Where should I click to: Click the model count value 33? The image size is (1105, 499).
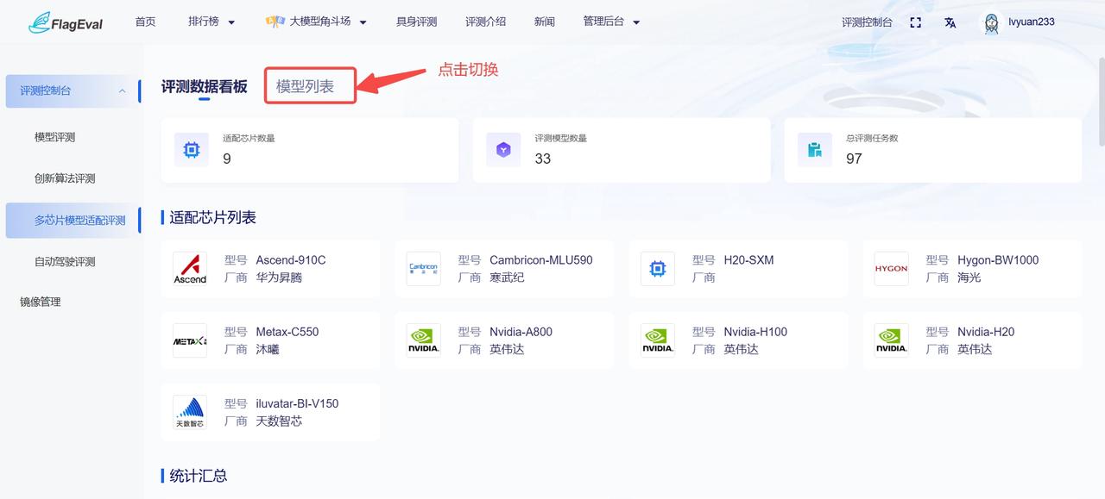543,159
